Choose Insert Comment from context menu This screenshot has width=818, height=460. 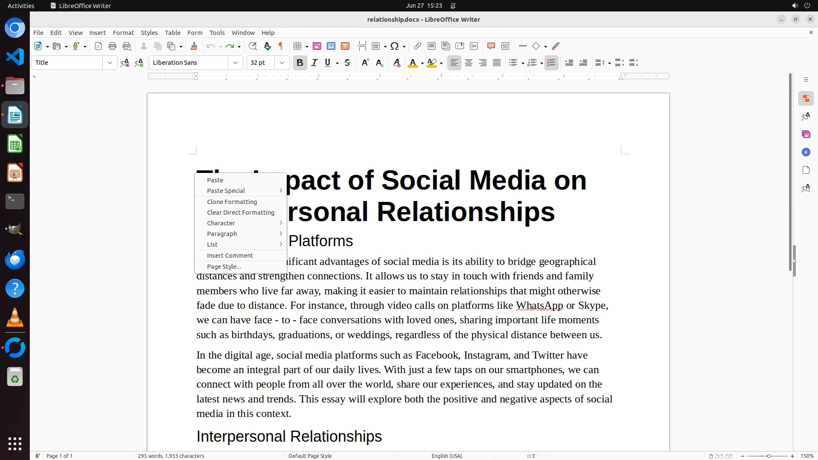(x=230, y=256)
